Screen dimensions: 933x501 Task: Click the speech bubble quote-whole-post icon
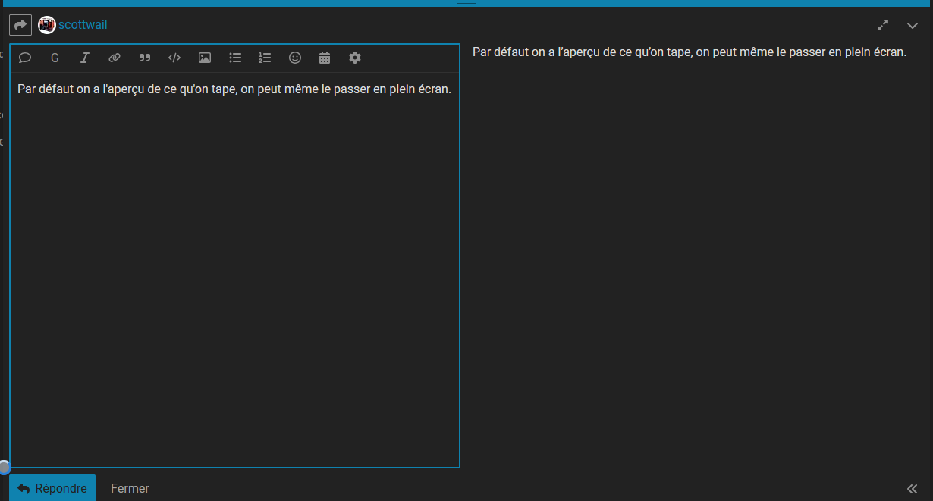tap(25, 58)
